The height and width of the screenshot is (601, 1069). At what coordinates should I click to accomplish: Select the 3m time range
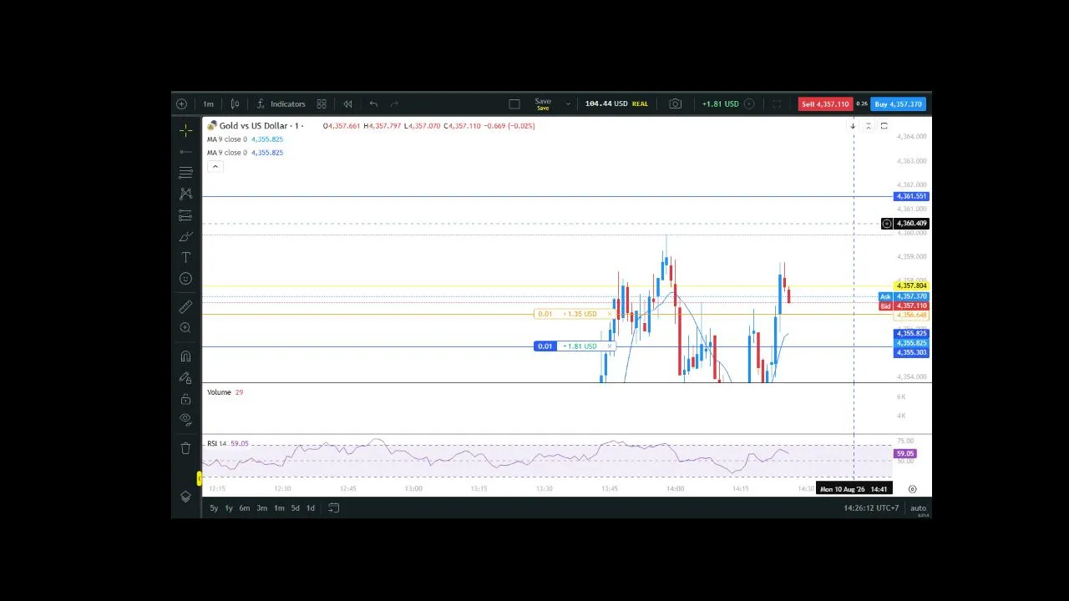tap(261, 508)
